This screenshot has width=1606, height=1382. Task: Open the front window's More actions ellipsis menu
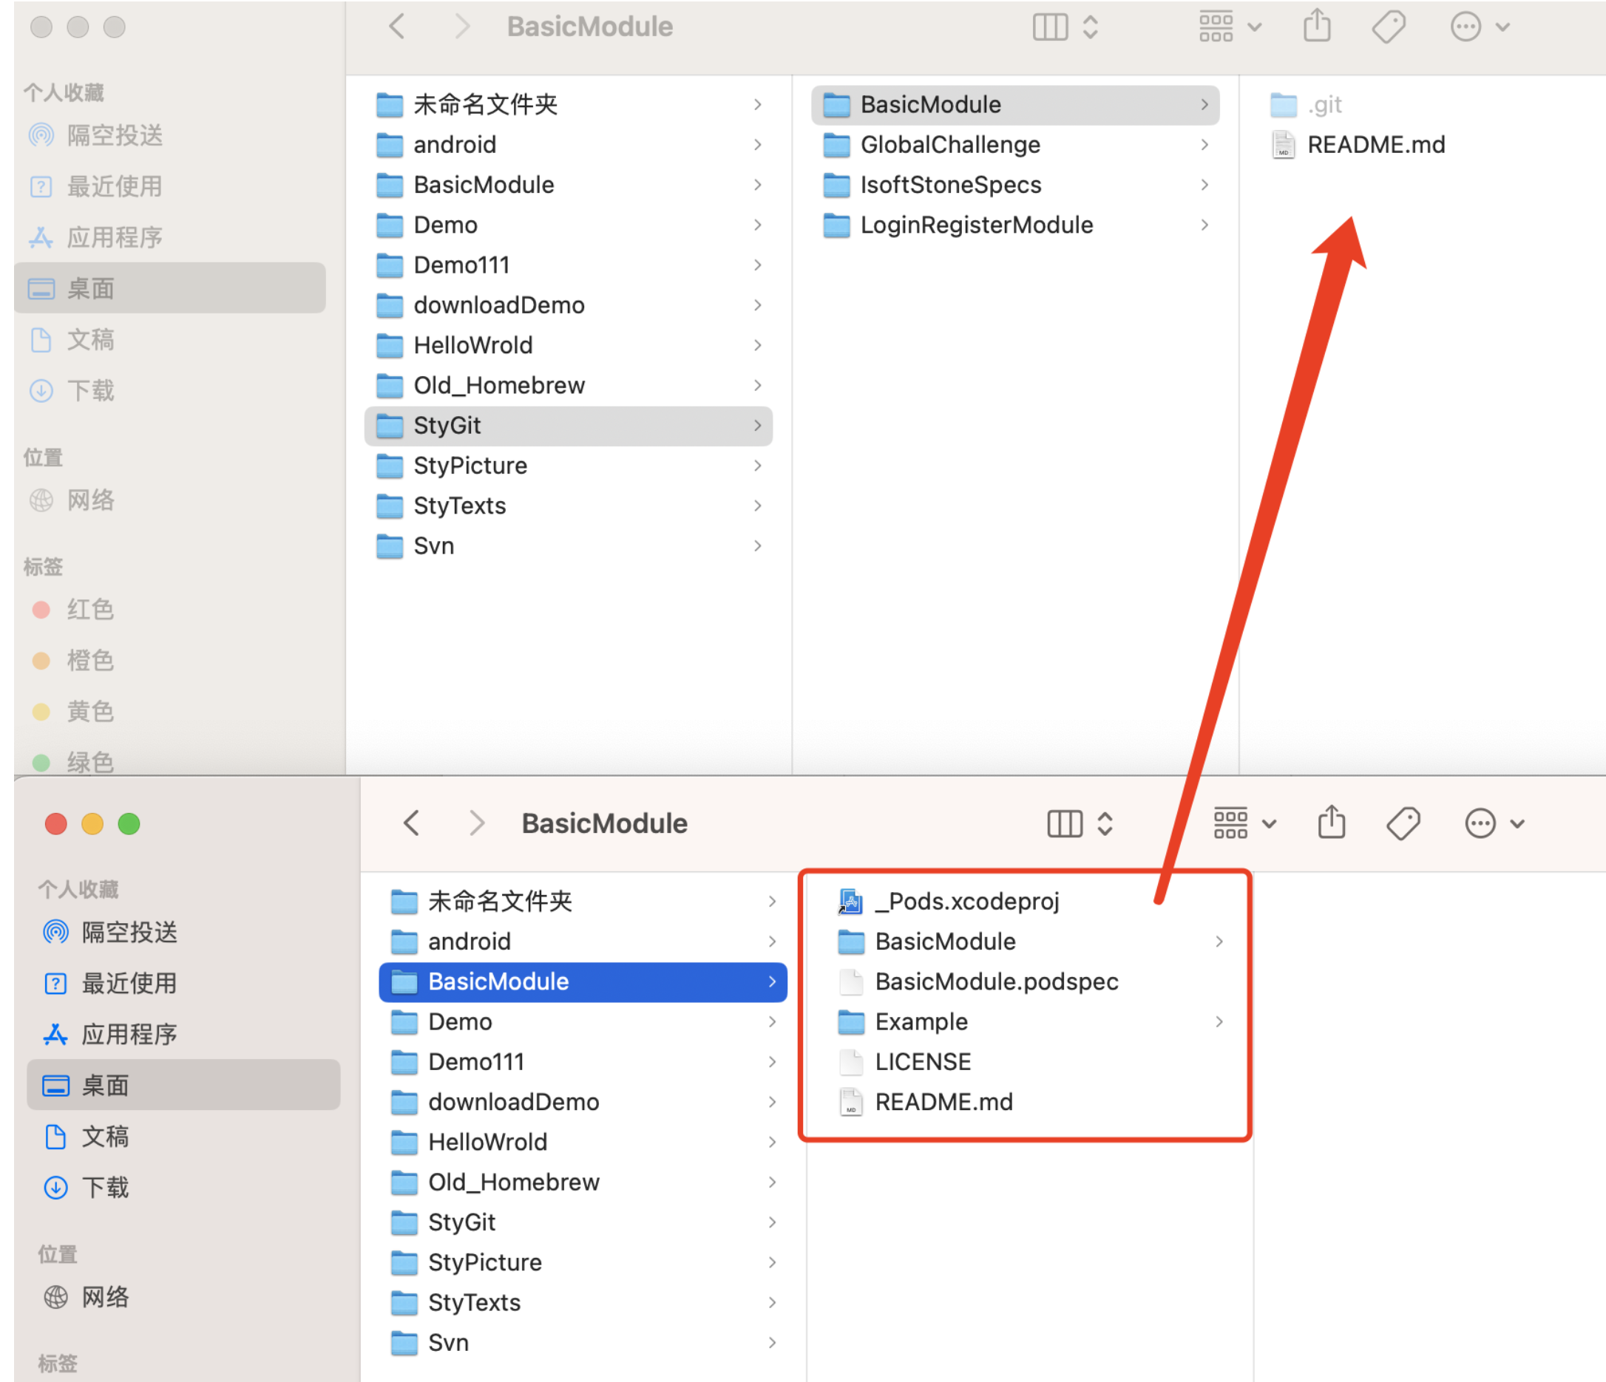(1480, 823)
